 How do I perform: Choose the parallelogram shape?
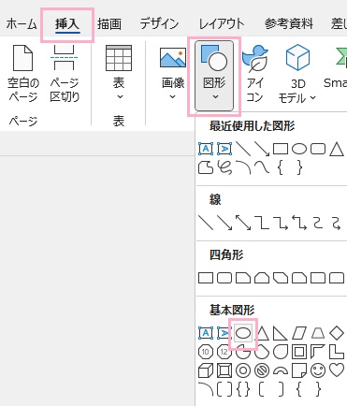299,333
